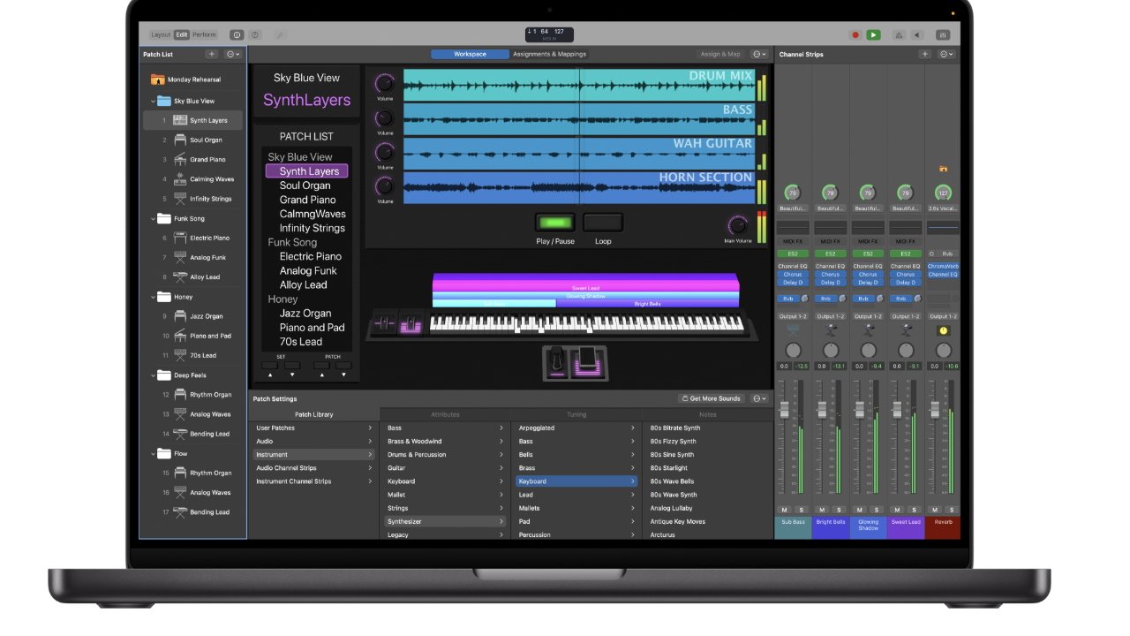This screenshot has width=1130, height=636.
Task: Add a new patch with the plus icon
Action: point(211,54)
